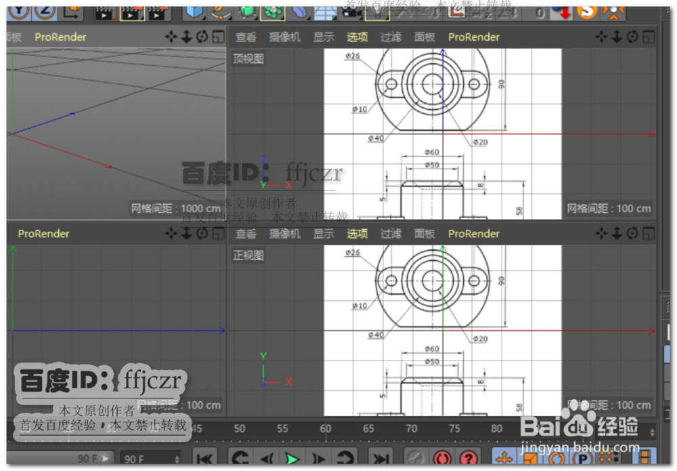Open 显示 menu in top view
The image size is (677, 471).
(324, 37)
